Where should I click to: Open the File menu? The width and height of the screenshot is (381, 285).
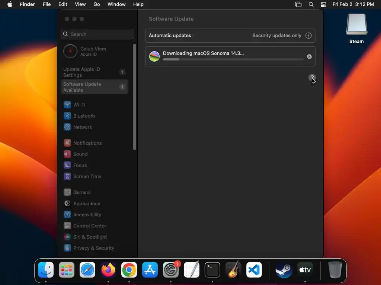(x=47, y=4)
